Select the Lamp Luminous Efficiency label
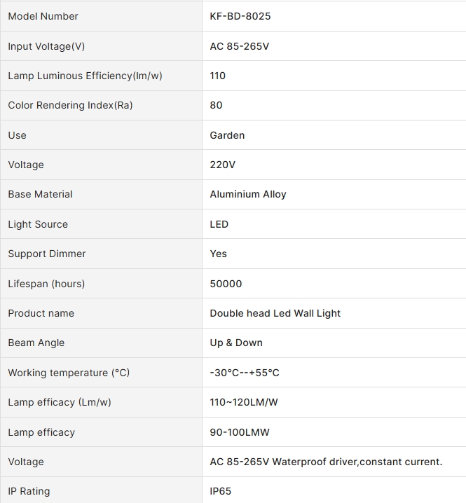 (85, 76)
